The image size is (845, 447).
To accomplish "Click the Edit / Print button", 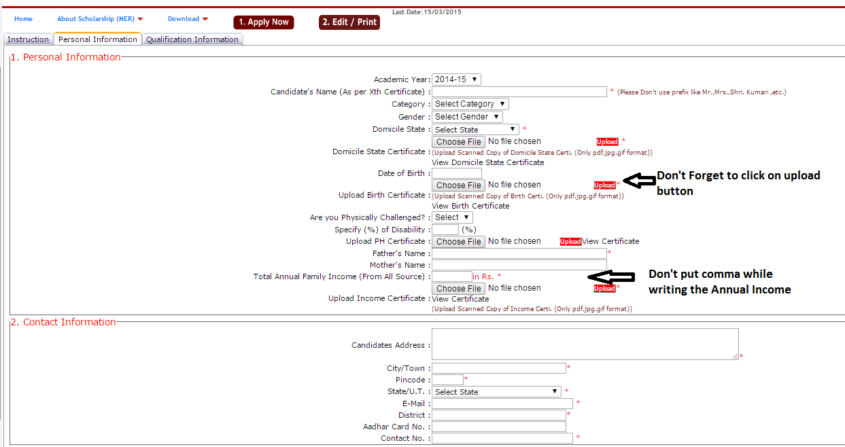I will click(x=349, y=22).
